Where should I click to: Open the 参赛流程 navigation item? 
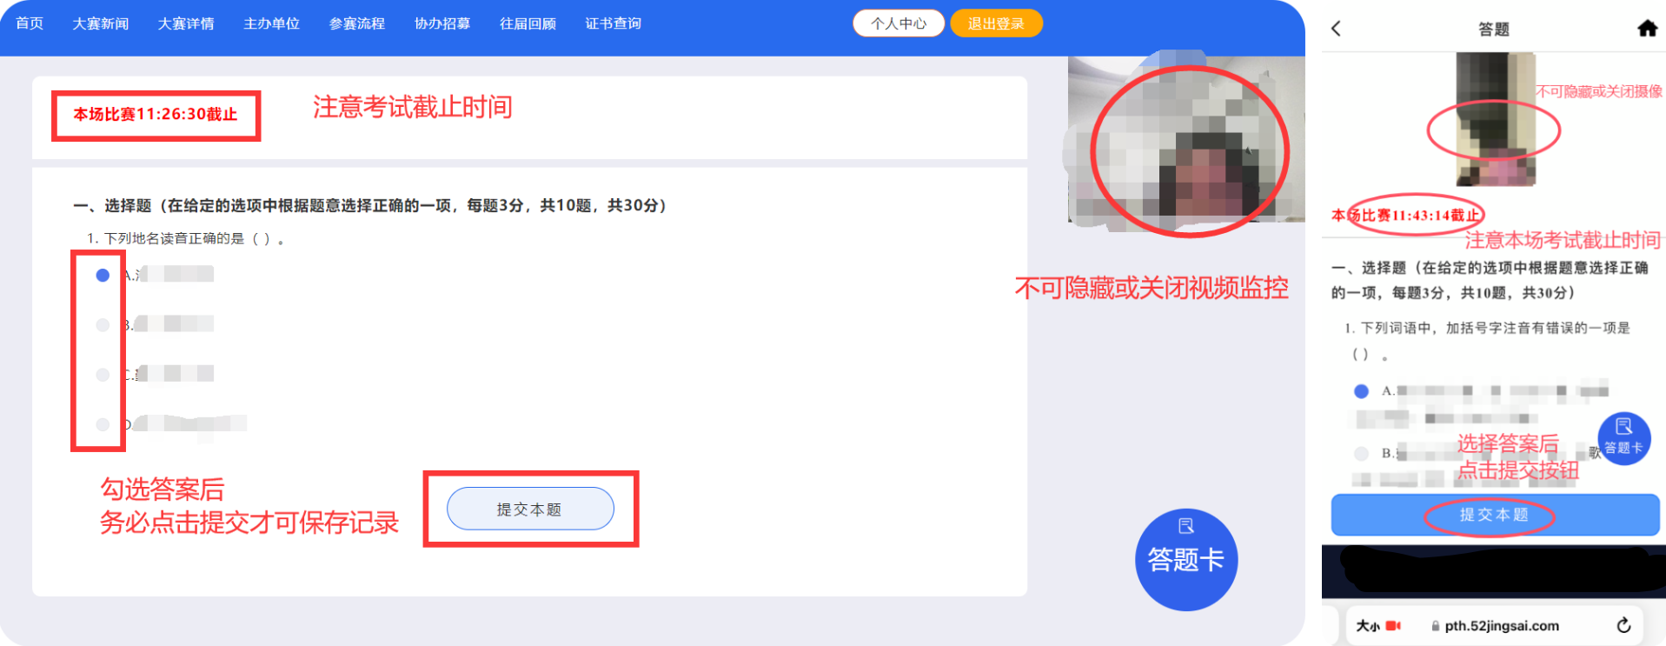click(356, 23)
